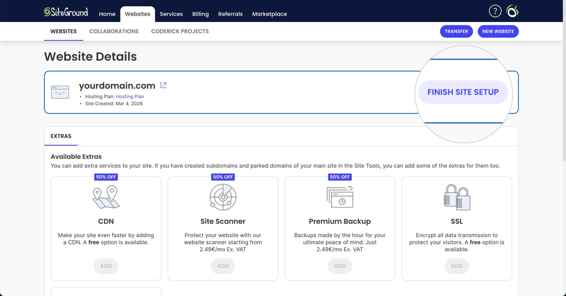566x296 pixels.
Task: Open the Hosting Plan link
Action: coord(130,97)
